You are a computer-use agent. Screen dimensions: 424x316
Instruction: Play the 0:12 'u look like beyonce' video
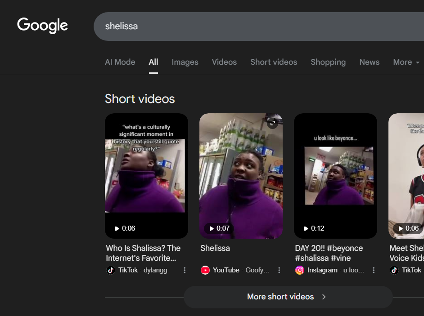pos(335,175)
